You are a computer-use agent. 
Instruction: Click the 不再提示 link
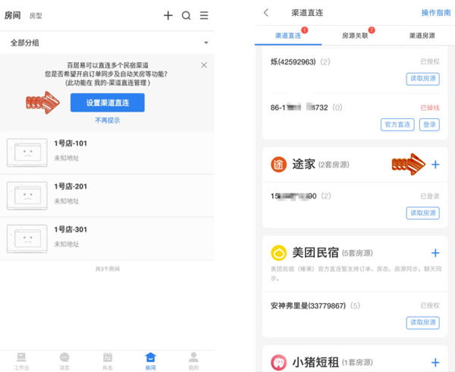107,120
